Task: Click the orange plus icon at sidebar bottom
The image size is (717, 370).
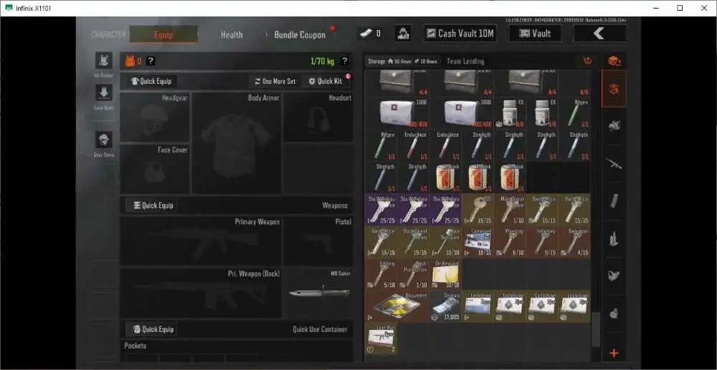Action: pyautogui.click(x=614, y=353)
